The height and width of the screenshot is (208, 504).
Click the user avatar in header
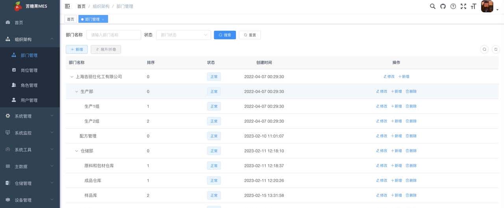[487, 7]
